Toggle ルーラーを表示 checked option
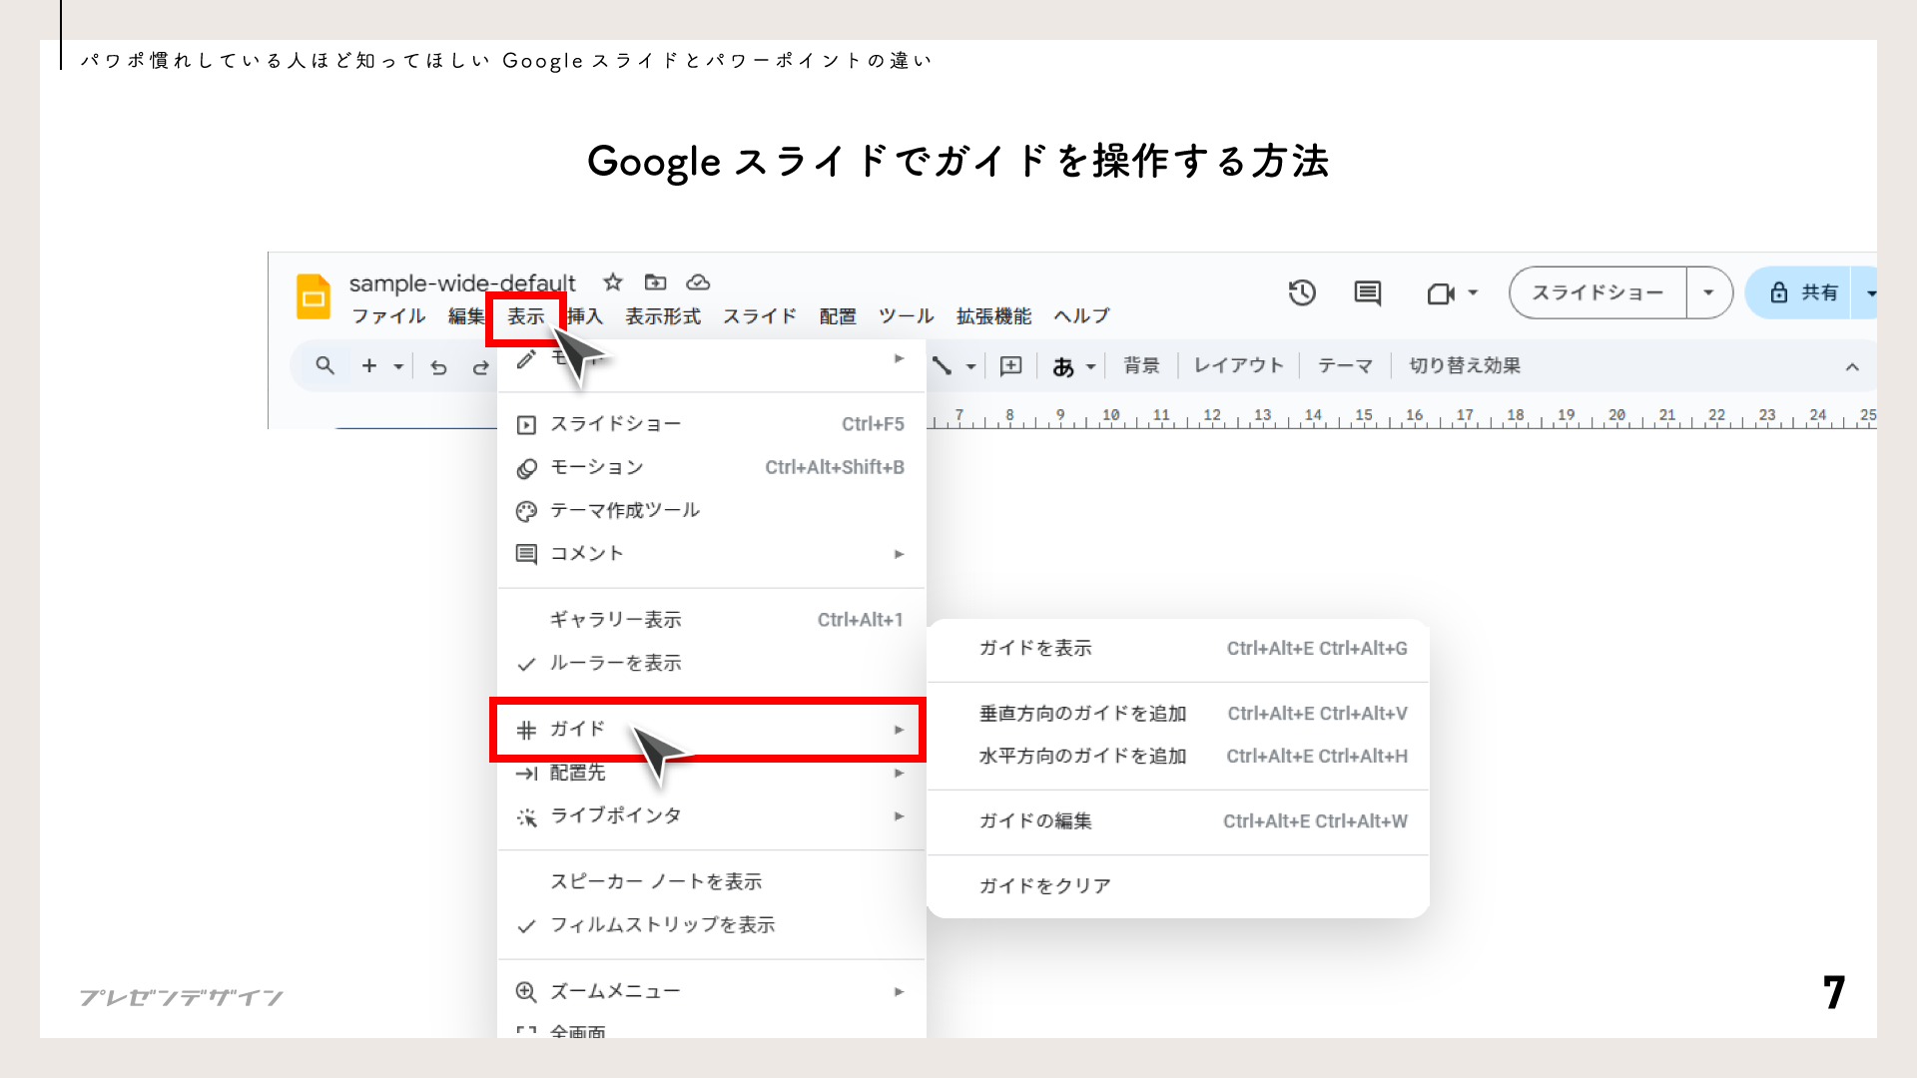1917x1078 pixels. (x=712, y=663)
